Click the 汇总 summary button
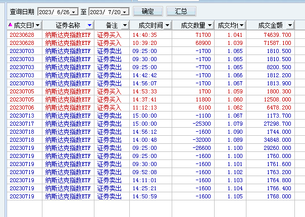The width and height of the screenshot is (305, 217). tap(181, 12)
